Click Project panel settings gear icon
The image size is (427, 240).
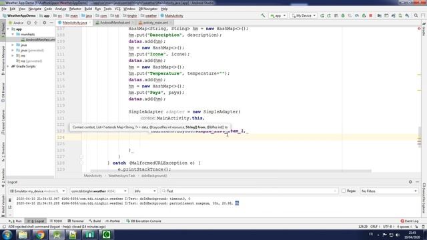coord(45,23)
